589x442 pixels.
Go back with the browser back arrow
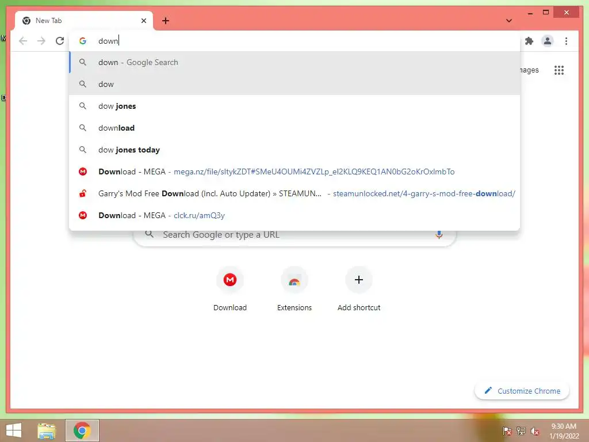pos(23,41)
